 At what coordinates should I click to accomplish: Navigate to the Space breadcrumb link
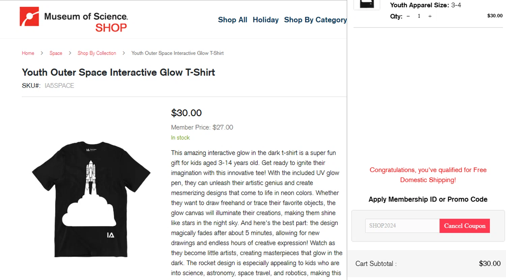coord(56,53)
